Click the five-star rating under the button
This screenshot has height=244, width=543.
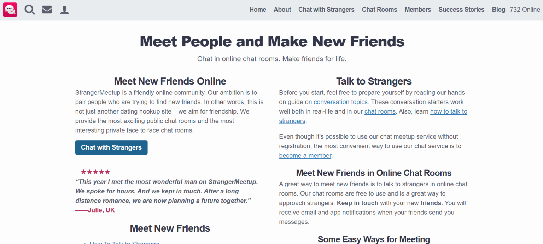tap(95, 172)
